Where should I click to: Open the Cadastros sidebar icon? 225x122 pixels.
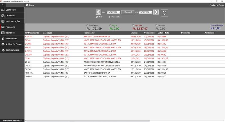tap(3, 16)
